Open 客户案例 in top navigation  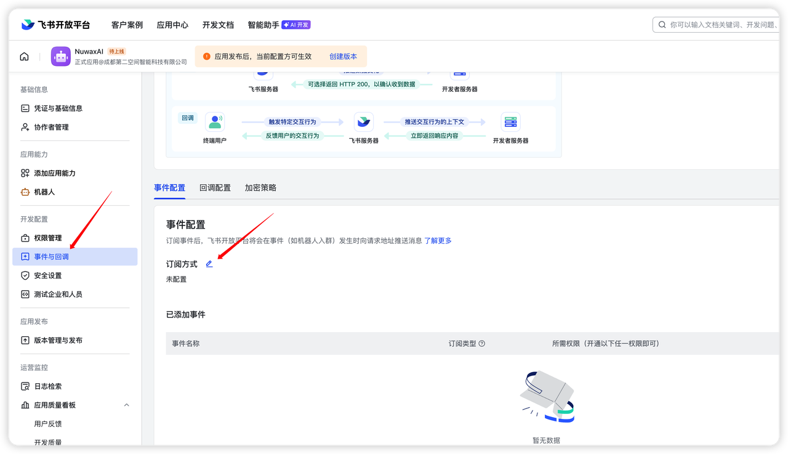[127, 25]
